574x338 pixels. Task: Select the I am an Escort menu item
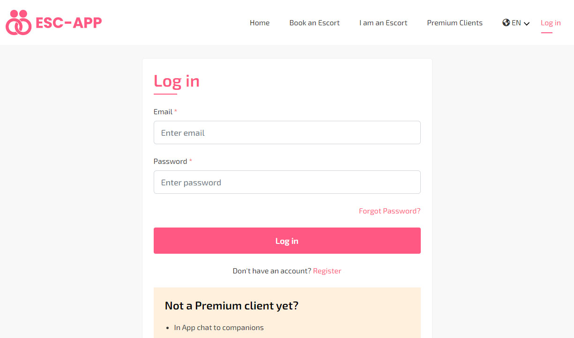pyautogui.click(x=383, y=23)
